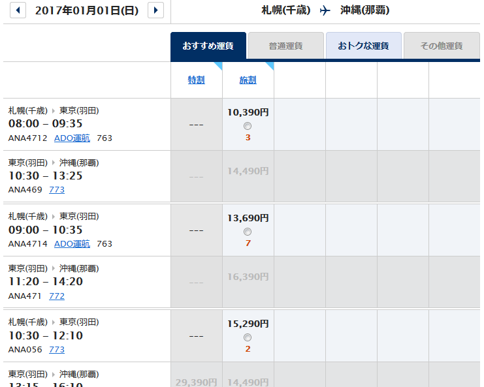Screen dimensions: 484x387
Task: Click the 沖縄(那覇) route heading
Action: [365, 10]
